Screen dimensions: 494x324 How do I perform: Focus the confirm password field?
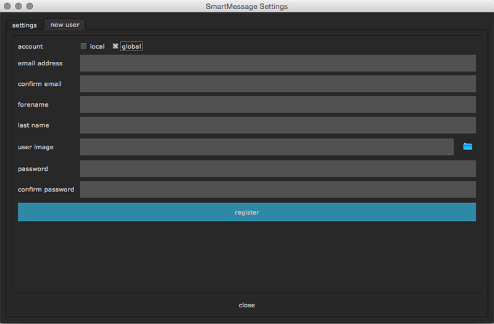278,189
